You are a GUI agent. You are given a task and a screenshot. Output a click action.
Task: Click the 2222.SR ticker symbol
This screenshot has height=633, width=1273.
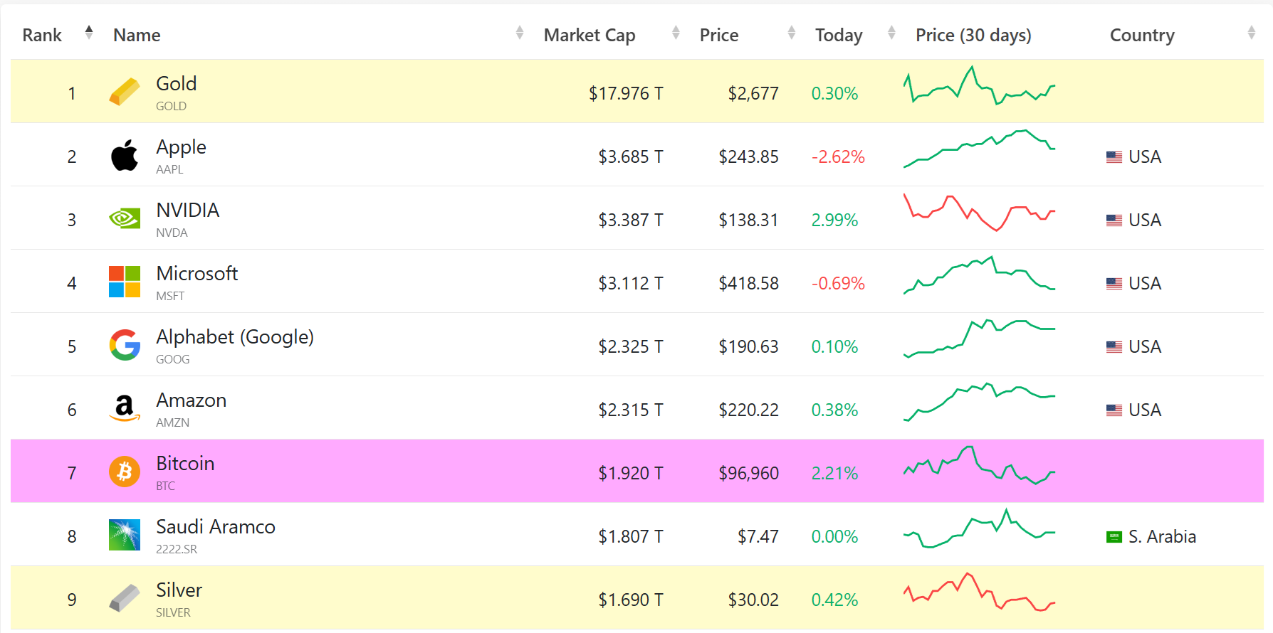177,549
